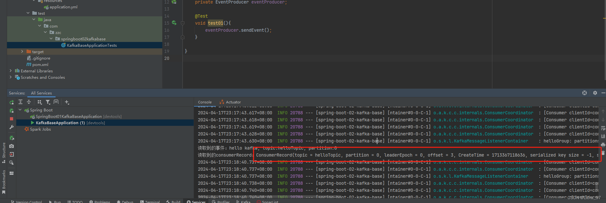This screenshot has width=606, height=203.
Task: Open run configuration wrench settings
Action: point(12,127)
